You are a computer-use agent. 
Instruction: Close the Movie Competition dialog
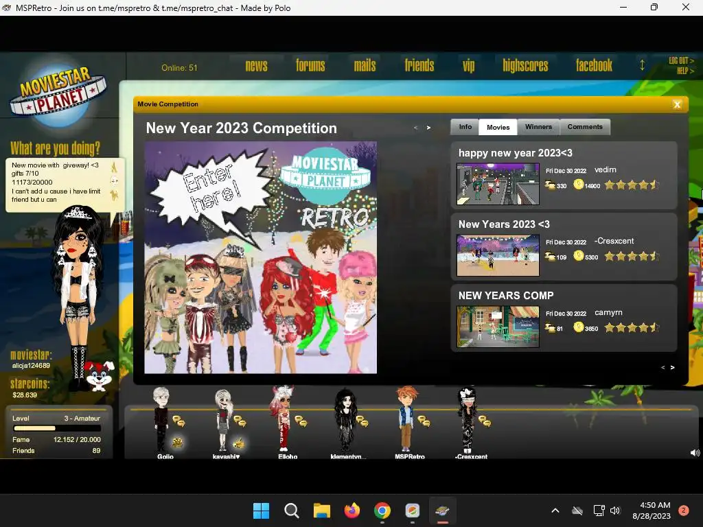(x=677, y=104)
